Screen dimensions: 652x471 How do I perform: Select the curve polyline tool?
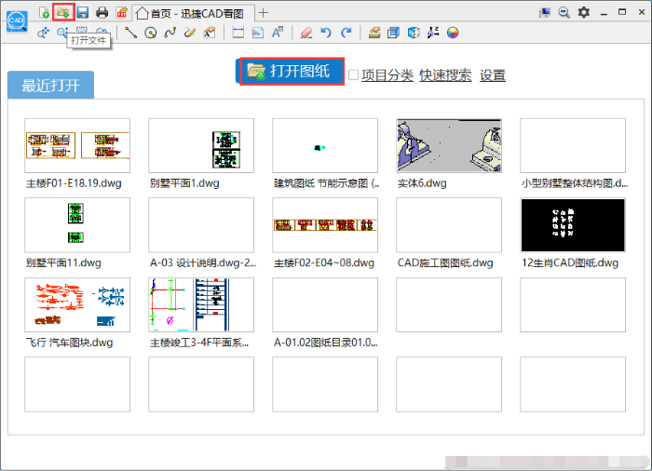tap(170, 33)
